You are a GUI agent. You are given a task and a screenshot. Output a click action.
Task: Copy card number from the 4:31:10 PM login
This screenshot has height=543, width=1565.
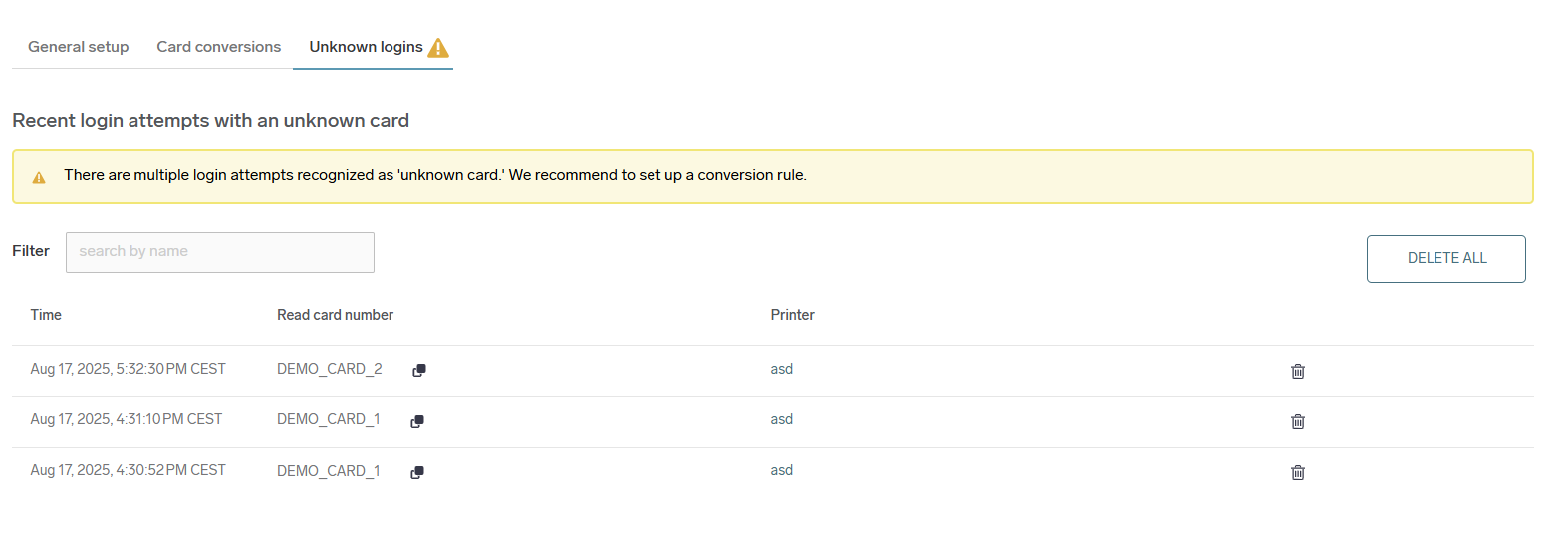(x=417, y=421)
